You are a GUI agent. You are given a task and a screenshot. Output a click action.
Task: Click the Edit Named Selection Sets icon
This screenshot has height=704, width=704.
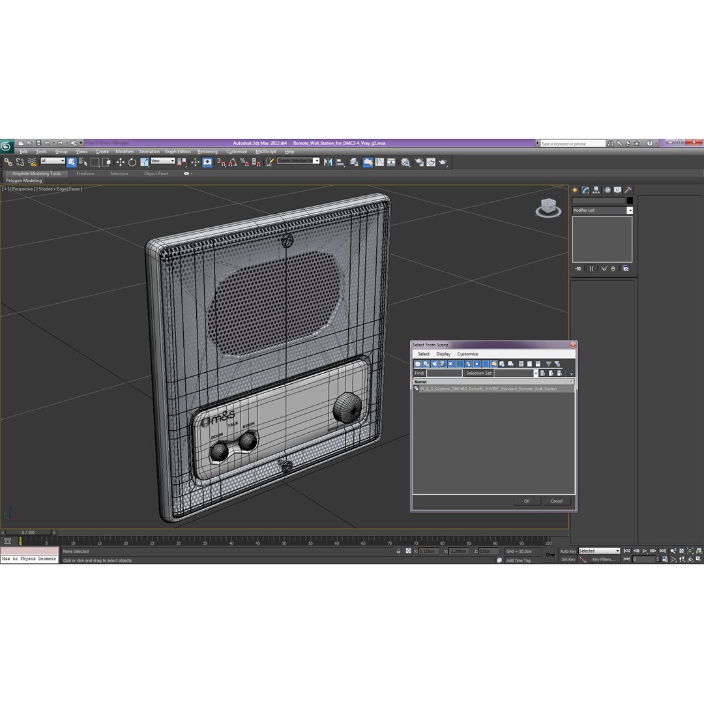[x=269, y=162]
